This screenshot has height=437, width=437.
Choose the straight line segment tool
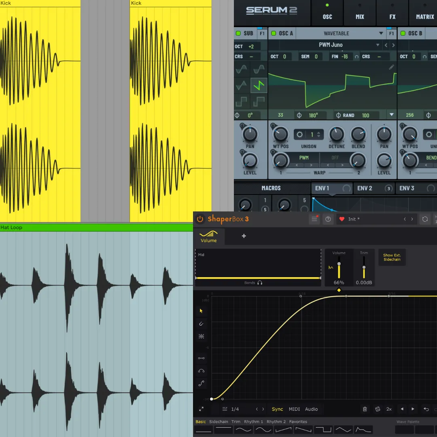tap(201, 358)
